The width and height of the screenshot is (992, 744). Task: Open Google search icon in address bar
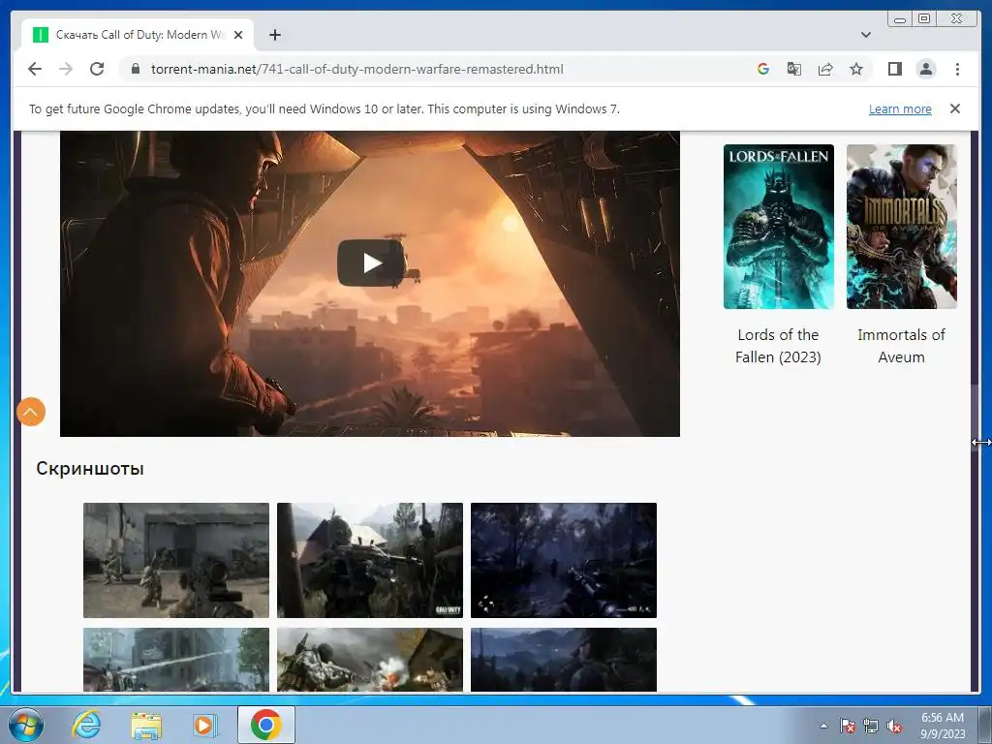763,69
